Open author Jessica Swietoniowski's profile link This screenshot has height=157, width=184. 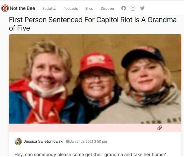point(44,141)
